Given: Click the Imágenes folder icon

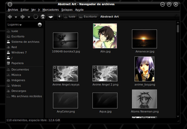Looking at the screenshot, I should click(8, 80).
